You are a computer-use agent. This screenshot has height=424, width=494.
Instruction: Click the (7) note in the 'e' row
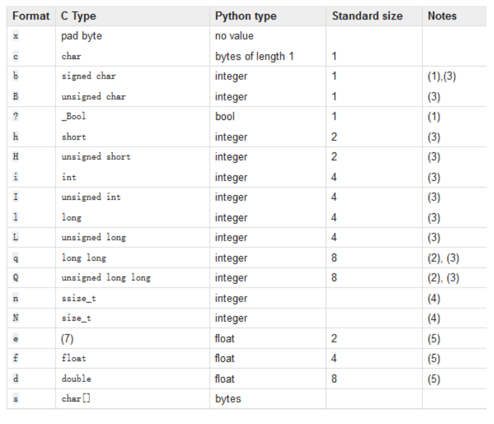[x=67, y=339]
